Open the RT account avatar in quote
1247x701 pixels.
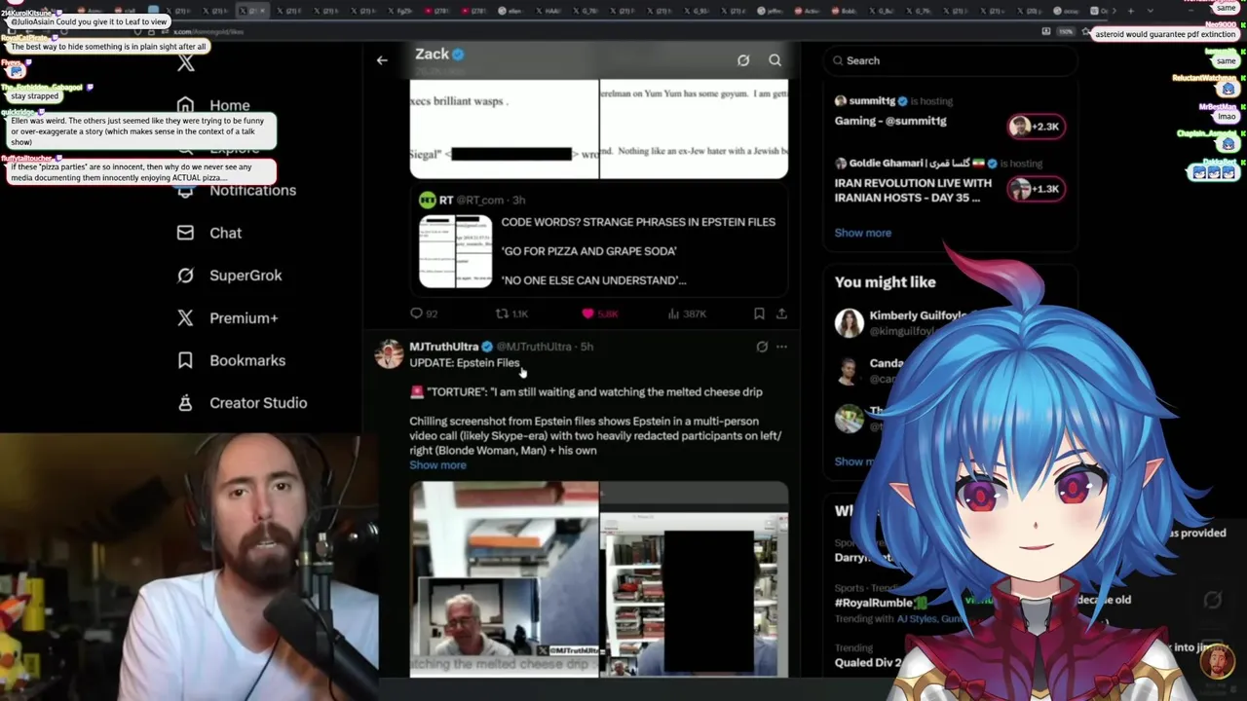(x=427, y=200)
